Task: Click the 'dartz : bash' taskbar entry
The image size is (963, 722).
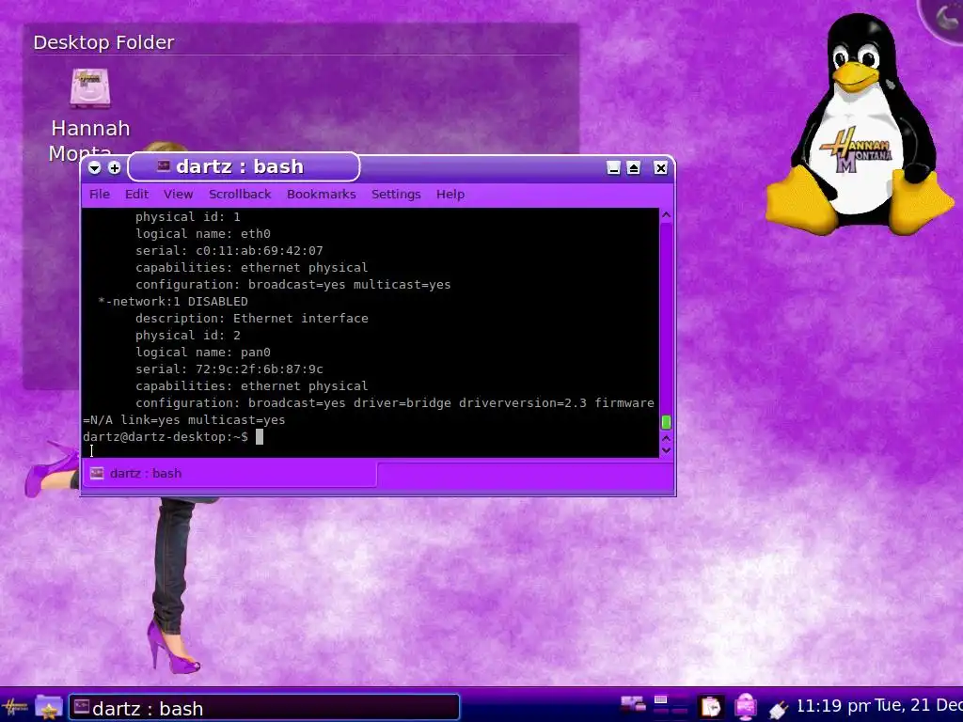Action: click(x=264, y=708)
